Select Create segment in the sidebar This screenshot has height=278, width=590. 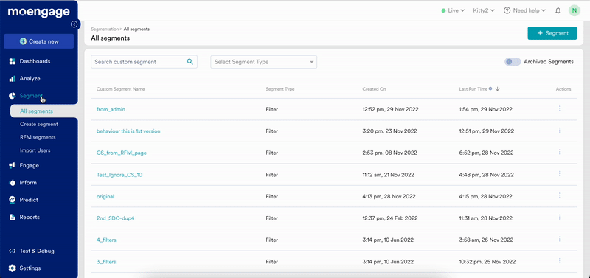[x=39, y=124]
